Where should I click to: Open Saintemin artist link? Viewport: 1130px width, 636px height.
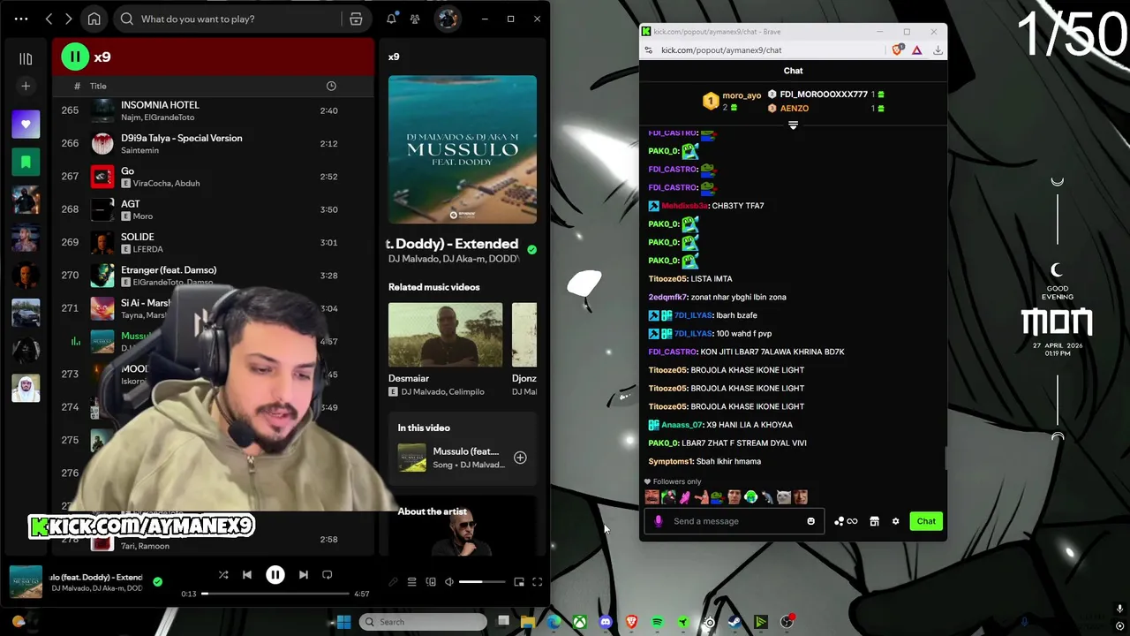139,150
